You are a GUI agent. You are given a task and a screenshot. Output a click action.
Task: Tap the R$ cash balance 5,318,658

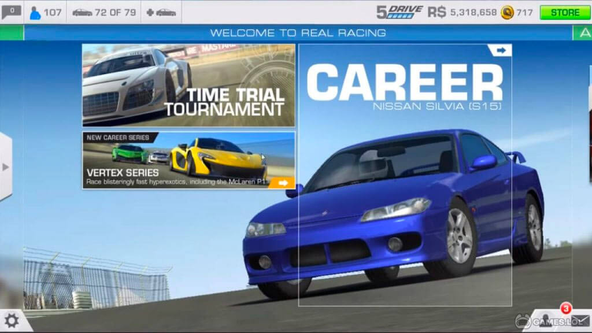tap(462, 13)
